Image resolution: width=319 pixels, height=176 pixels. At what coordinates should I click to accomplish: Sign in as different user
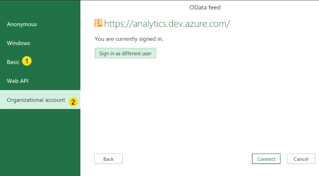pyautogui.click(x=125, y=53)
